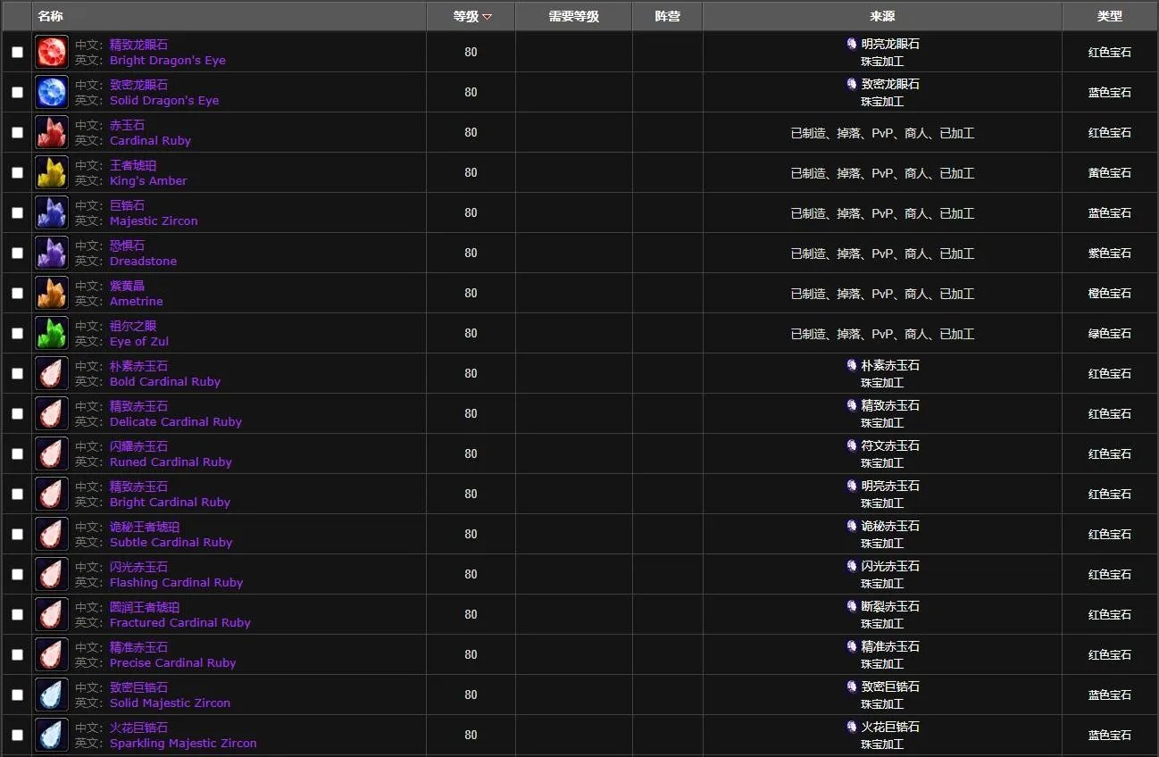Click the Dreadstone purple crystal icon
Screen dimensions: 1159x757
52,253
